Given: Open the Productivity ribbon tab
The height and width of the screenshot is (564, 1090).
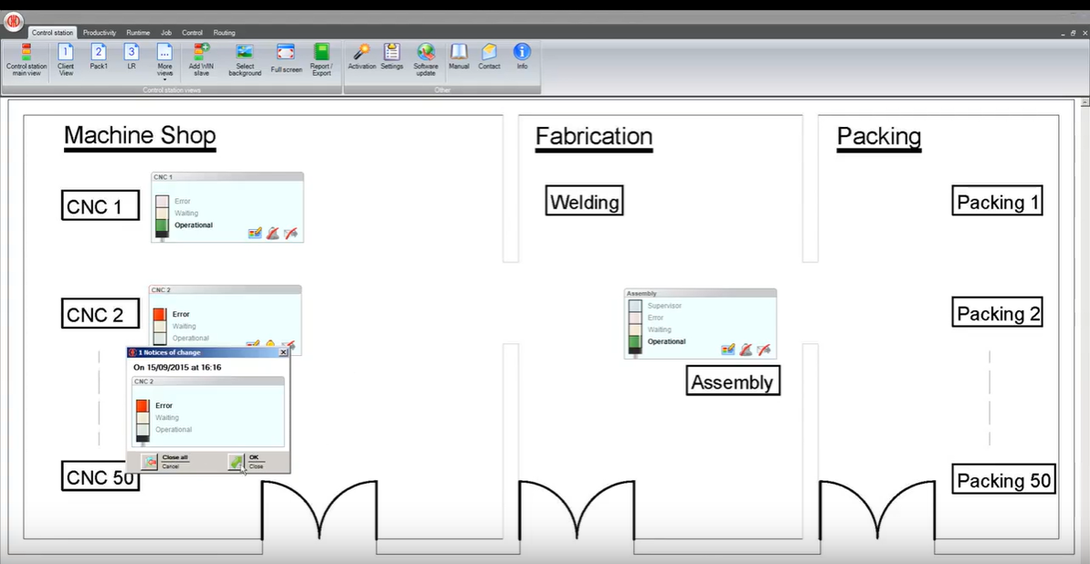Looking at the screenshot, I should click(x=100, y=33).
